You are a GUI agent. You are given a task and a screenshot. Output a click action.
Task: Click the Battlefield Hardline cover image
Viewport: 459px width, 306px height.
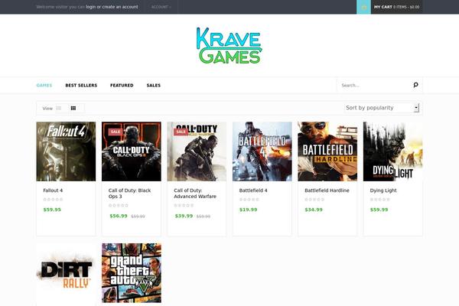(x=327, y=151)
